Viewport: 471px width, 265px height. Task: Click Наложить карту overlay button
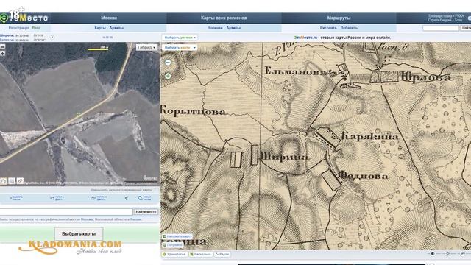coord(177,237)
